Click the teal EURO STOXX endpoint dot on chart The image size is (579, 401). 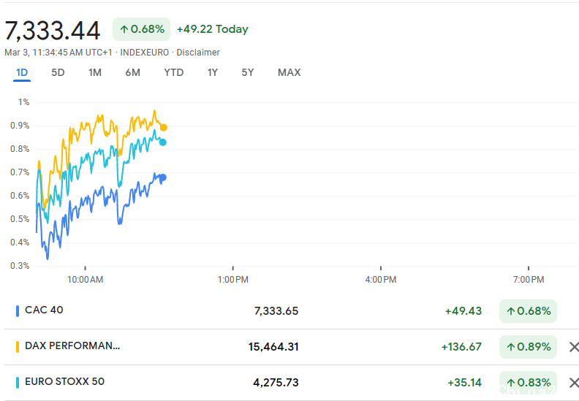click(x=162, y=142)
